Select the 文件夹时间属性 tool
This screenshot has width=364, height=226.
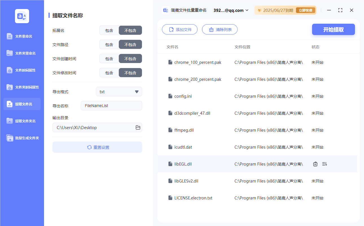coord(22,87)
